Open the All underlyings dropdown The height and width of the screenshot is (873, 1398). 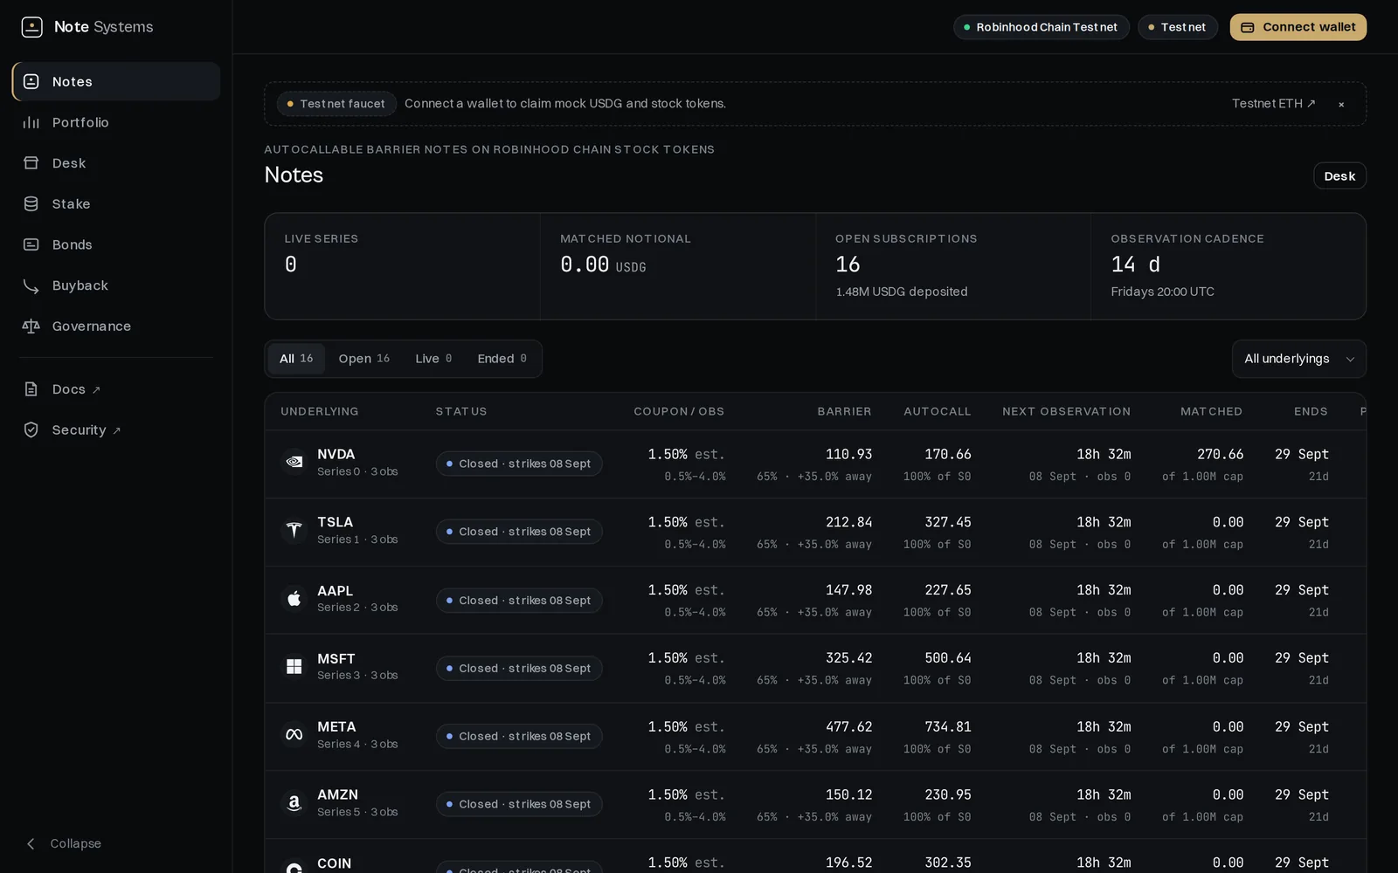1299,359
